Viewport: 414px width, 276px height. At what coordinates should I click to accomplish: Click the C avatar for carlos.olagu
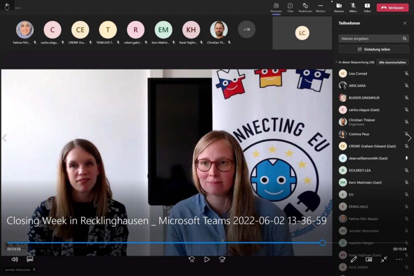[53, 30]
